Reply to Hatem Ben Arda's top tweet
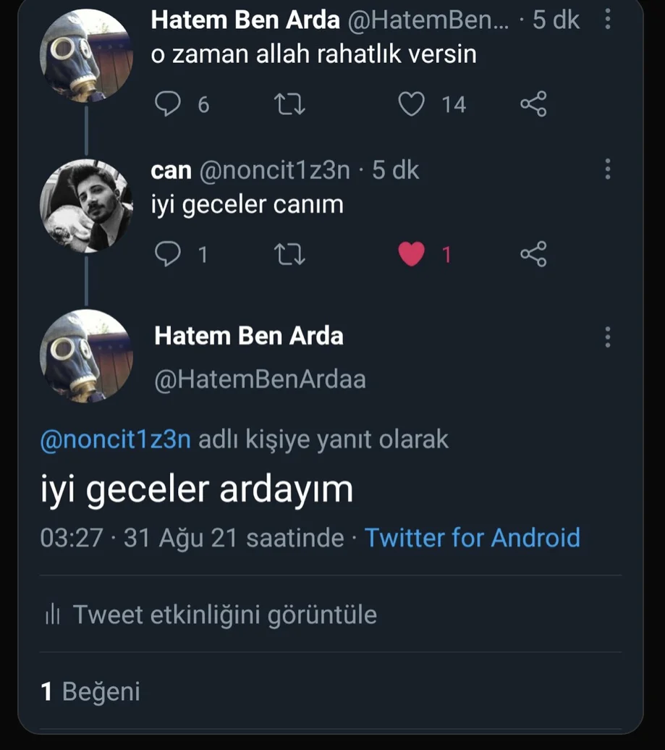The width and height of the screenshot is (665, 750). point(168,104)
